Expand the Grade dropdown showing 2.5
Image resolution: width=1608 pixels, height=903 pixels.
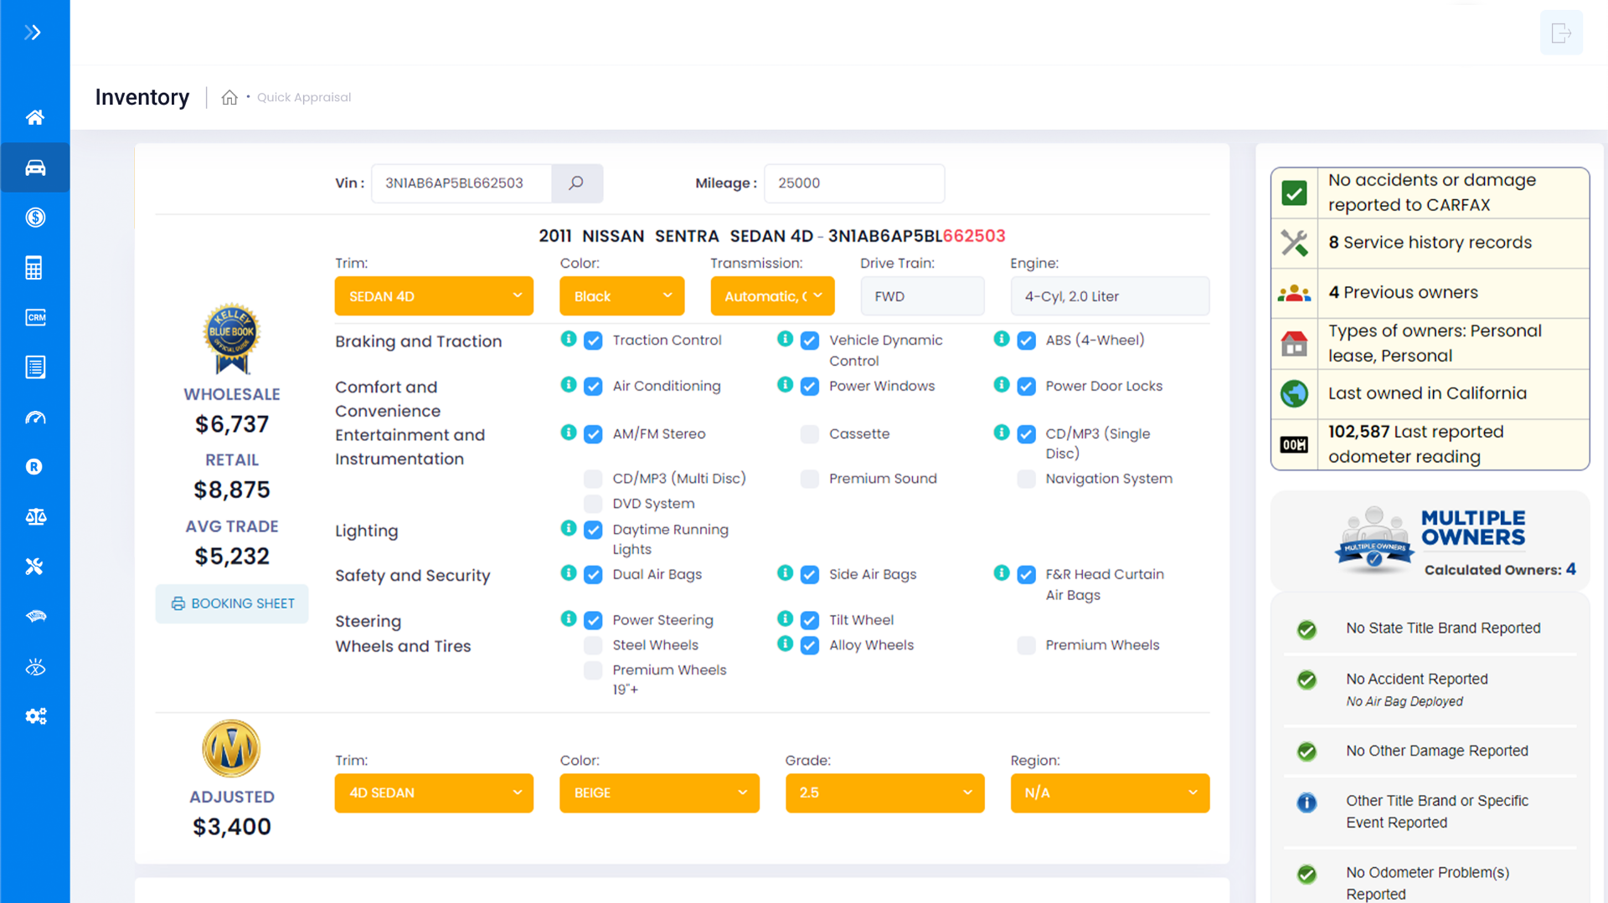tap(884, 793)
